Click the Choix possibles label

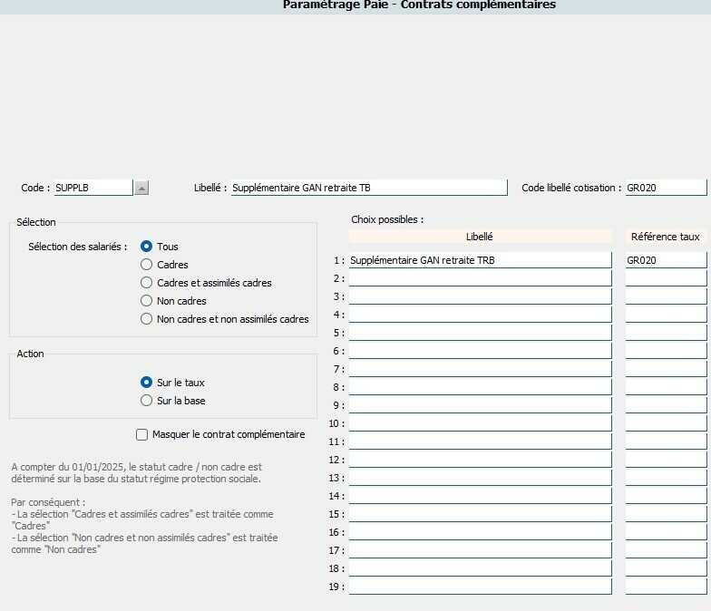387,219
